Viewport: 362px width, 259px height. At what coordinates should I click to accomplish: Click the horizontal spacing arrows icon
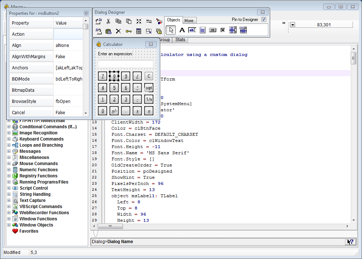point(149,21)
